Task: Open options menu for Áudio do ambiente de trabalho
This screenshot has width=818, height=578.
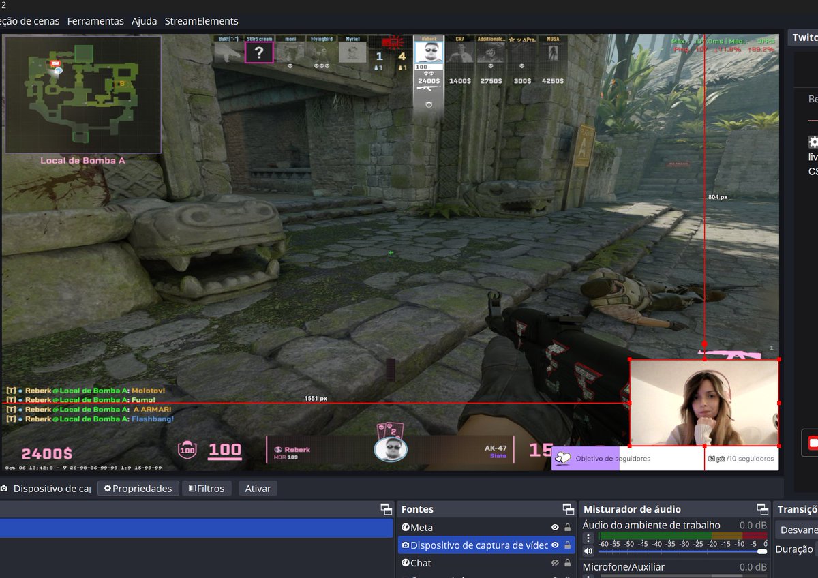Action: pos(588,538)
